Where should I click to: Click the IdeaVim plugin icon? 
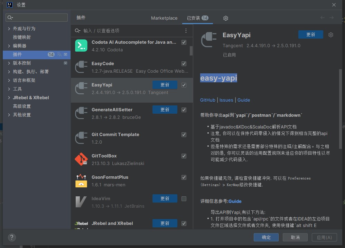81,202
